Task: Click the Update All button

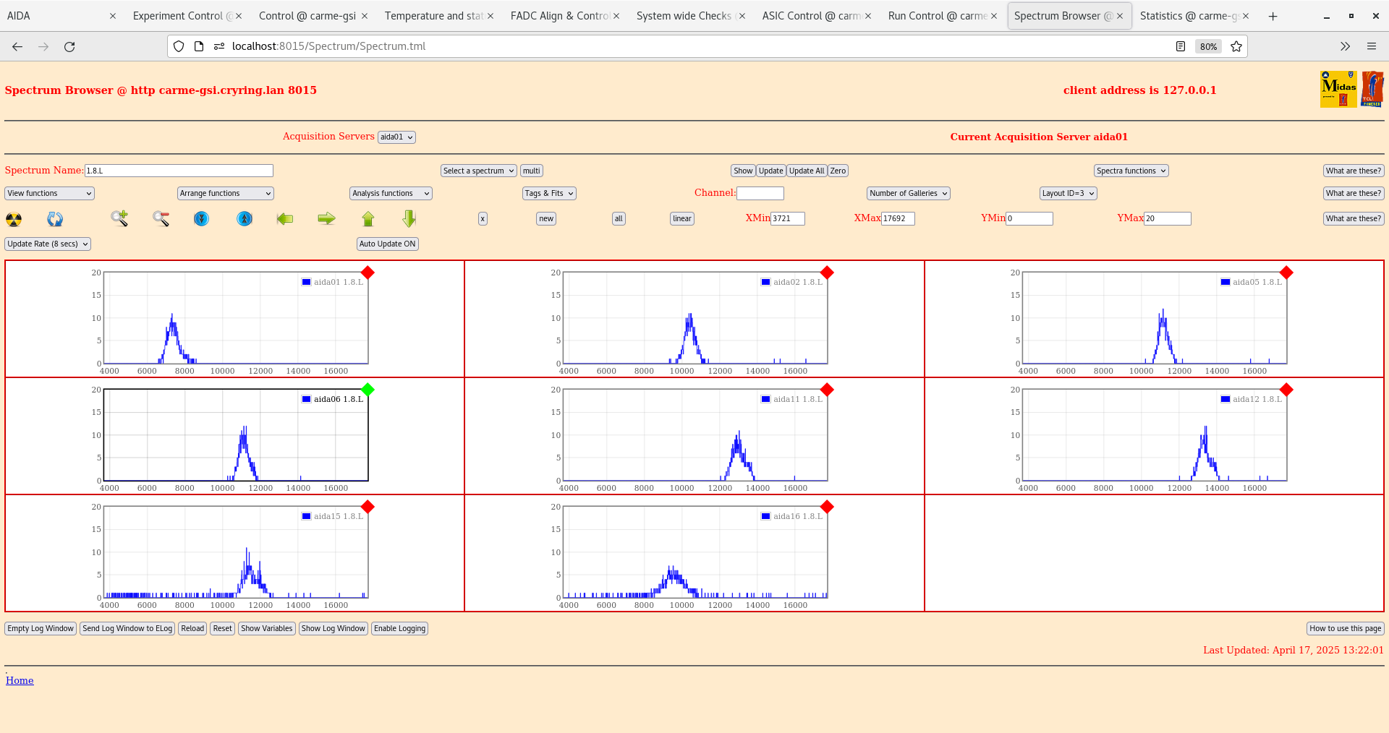Action: (806, 171)
